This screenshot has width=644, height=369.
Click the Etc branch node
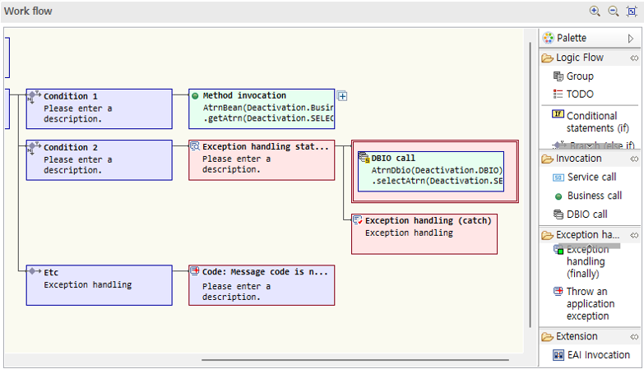[99, 284]
